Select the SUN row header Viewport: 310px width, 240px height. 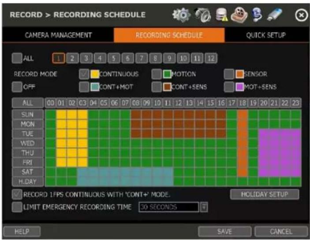pos(28,114)
